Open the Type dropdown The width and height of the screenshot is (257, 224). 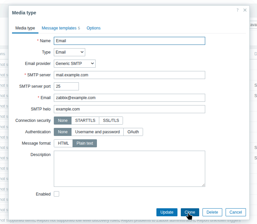click(x=70, y=52)
